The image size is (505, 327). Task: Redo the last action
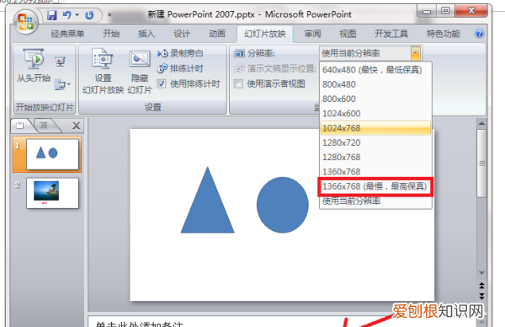tap(89, 15)
